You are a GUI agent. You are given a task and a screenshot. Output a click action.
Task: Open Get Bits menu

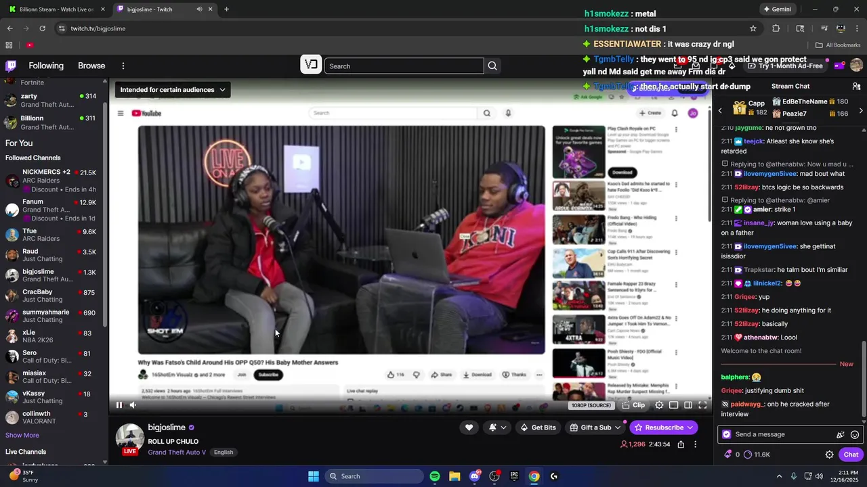click(538, 427)
